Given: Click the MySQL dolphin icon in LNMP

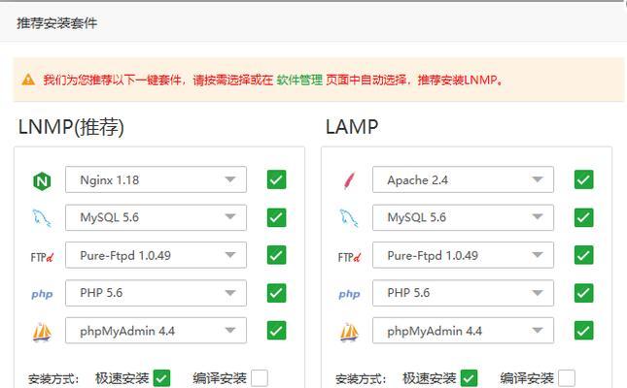Looking at the screenshot, I should click(42, 218).
